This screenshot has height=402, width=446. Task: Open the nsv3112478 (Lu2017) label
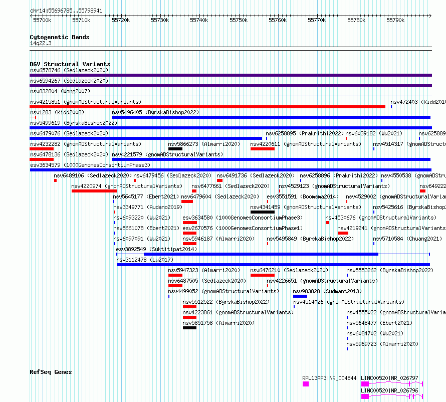click(x=145, y=260)
